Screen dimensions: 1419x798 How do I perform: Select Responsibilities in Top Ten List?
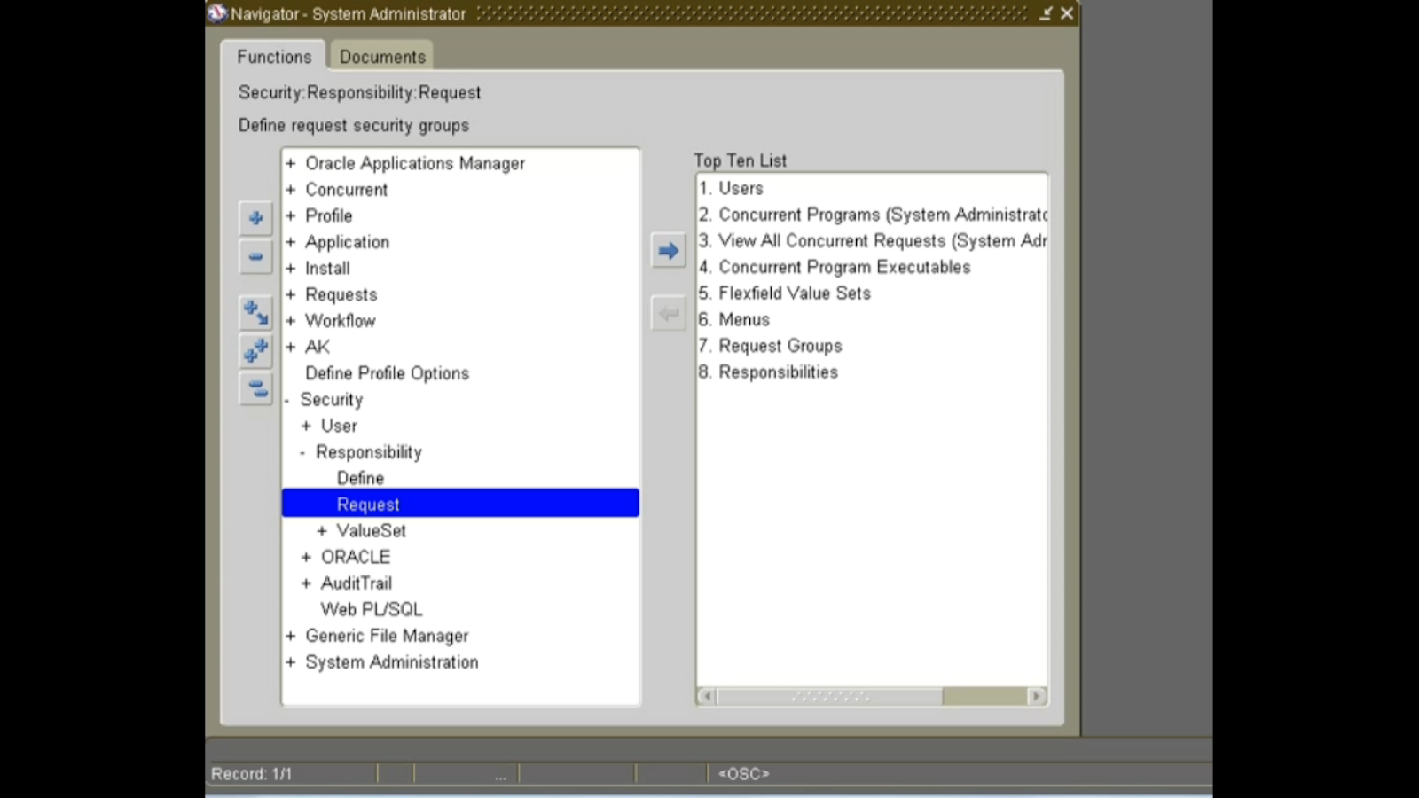click(768, 372)
